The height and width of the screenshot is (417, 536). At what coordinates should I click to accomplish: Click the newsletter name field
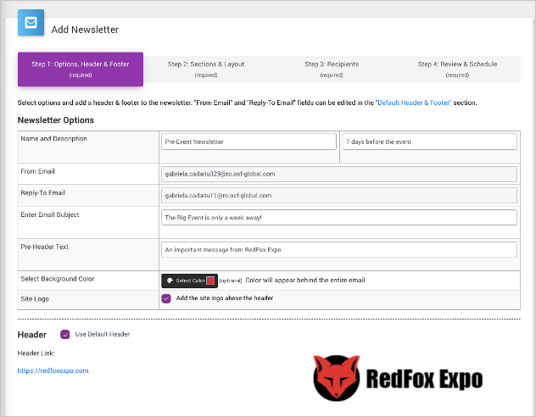pyautogui.click(x=248, y=142)
